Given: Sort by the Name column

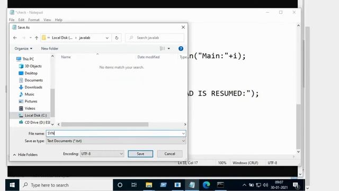Looking at the screenshot, I should pos(66,57).
